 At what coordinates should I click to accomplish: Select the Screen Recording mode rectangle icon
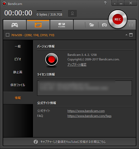(x=38, y=25)
